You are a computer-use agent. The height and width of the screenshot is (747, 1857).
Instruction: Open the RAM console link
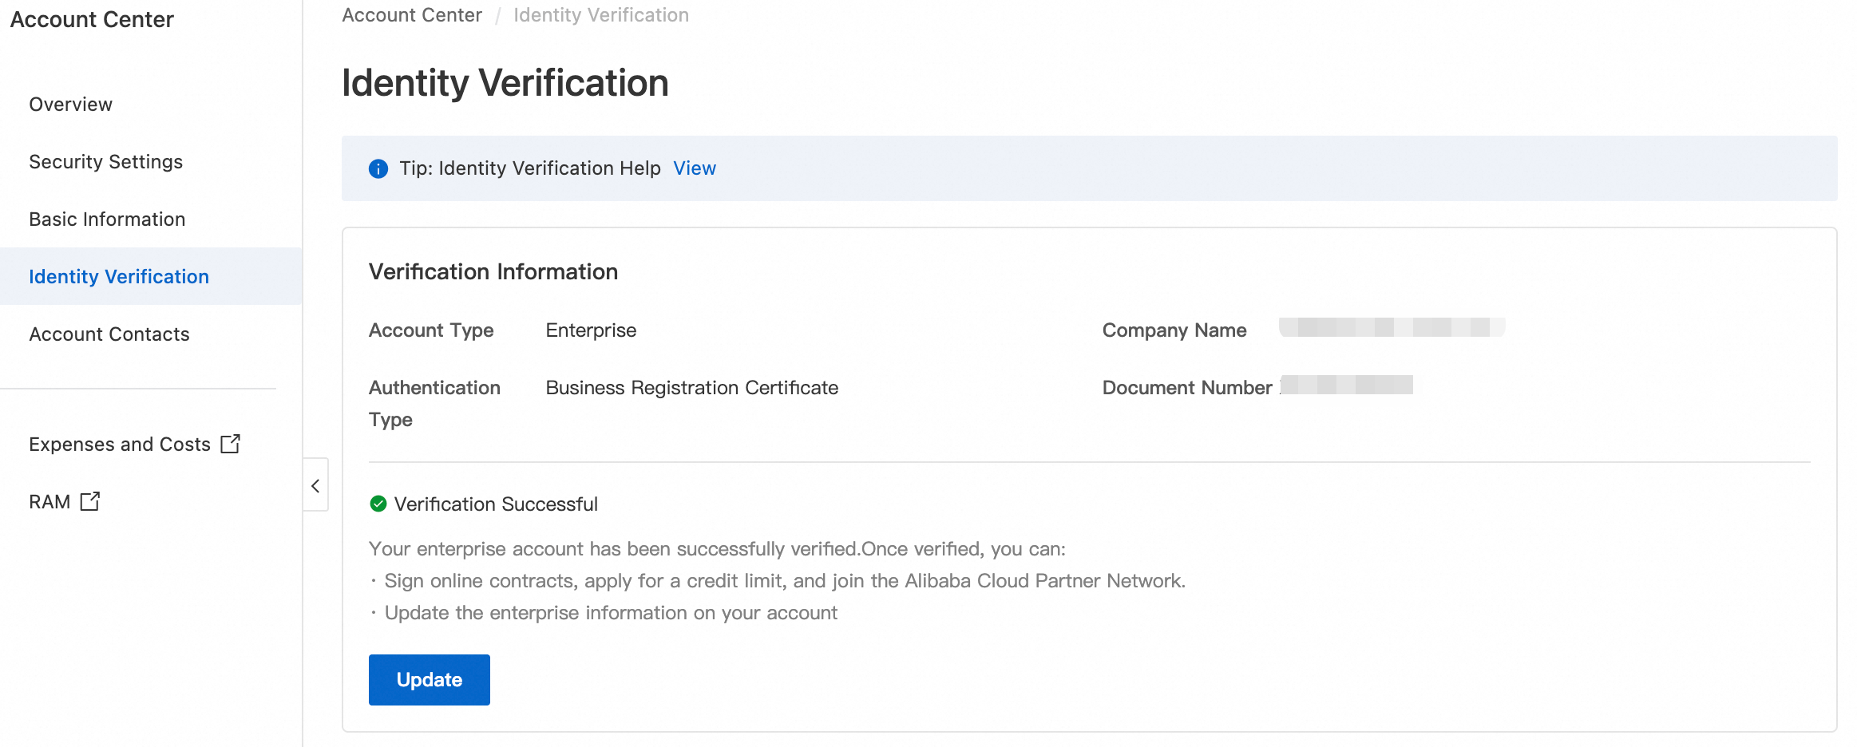(49, 502)
